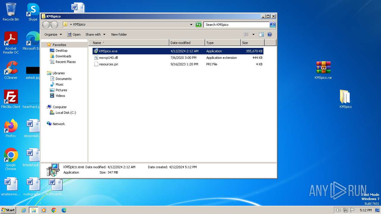
Task: Click the volume speaker tray icon
Action: tap(338, 210)
